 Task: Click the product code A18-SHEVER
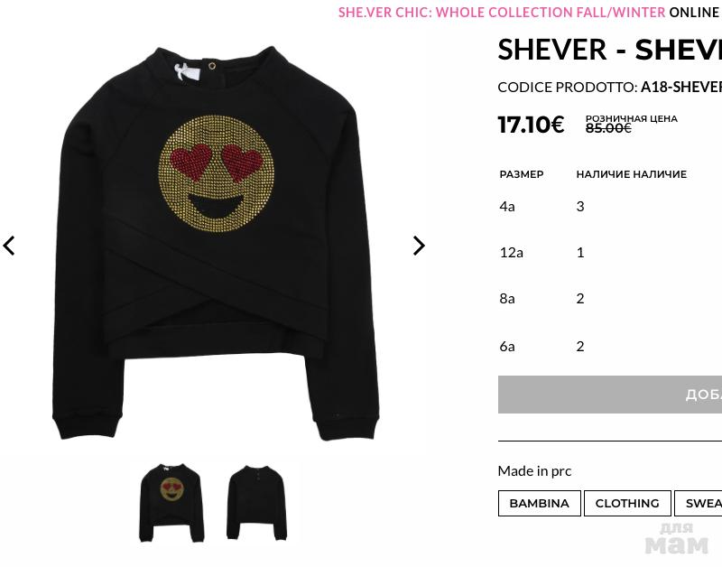681,87
